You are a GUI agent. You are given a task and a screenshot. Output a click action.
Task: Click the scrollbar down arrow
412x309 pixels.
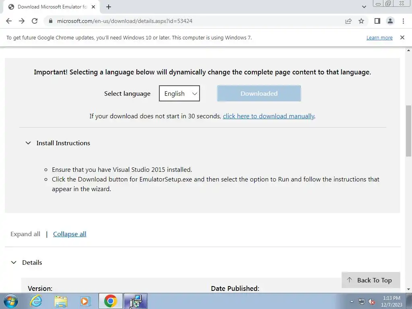click(409, 289)
